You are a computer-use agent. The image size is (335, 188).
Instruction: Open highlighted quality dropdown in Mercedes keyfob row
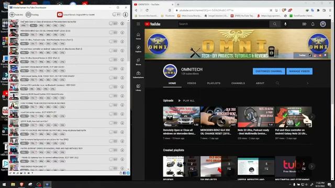[x=33, y=26]
